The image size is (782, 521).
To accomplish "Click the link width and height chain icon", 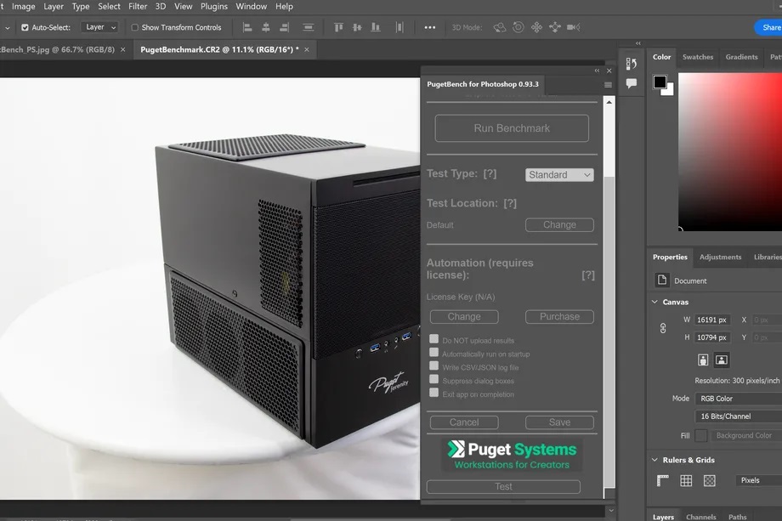I will click(664, 328).
